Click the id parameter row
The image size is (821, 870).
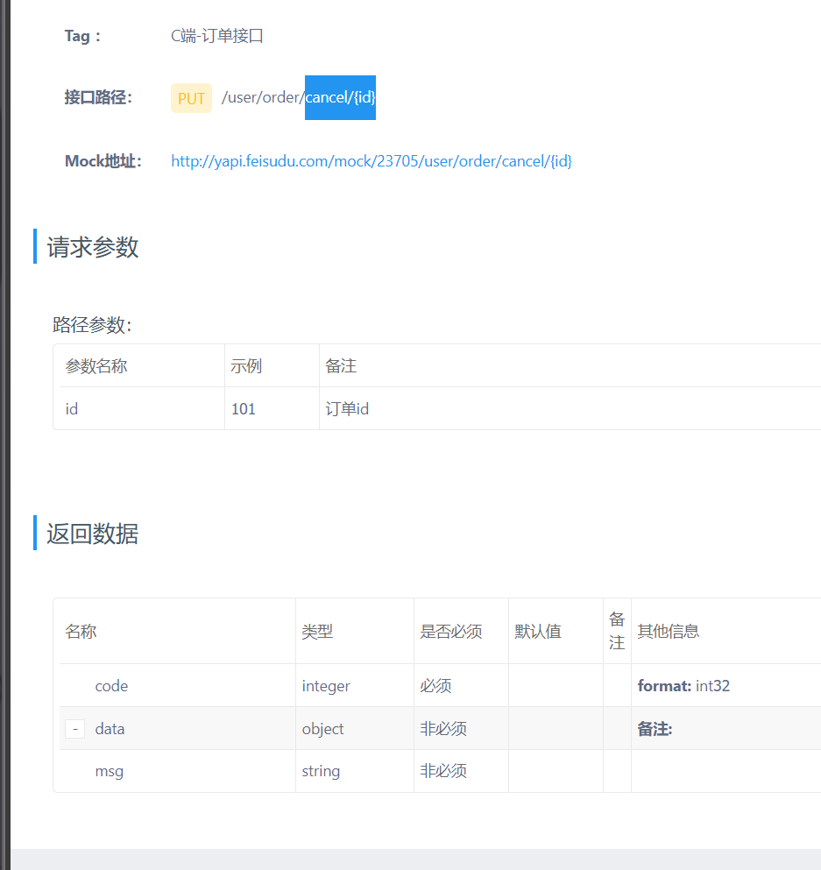tap(71, 408)
